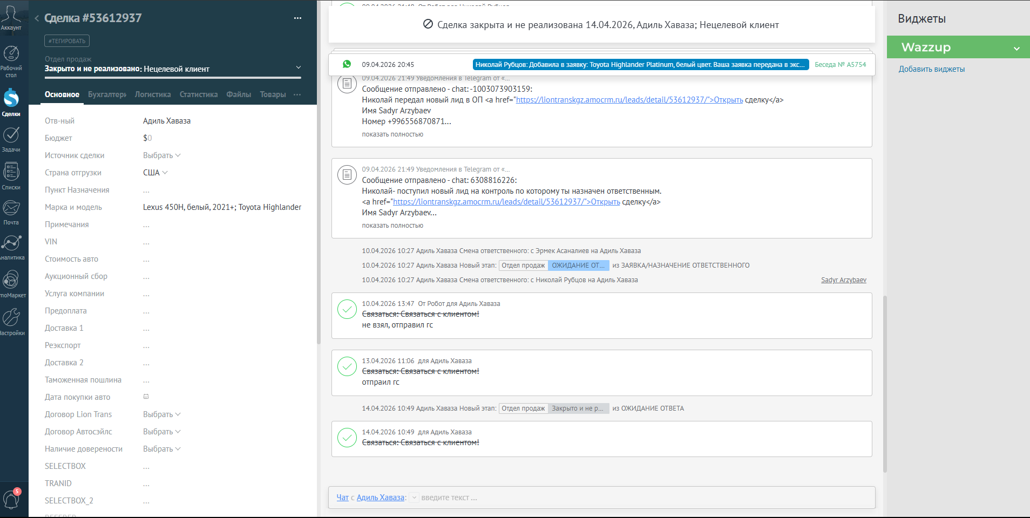The image size is (1030, 518).
Task: Click показать полностью under chat -1003073903159 message
Action: pos(392,134)
